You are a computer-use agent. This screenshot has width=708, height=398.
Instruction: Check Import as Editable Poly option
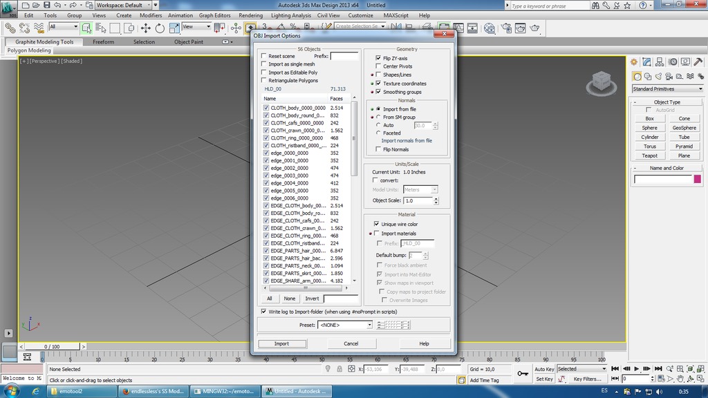pos(263,72)
